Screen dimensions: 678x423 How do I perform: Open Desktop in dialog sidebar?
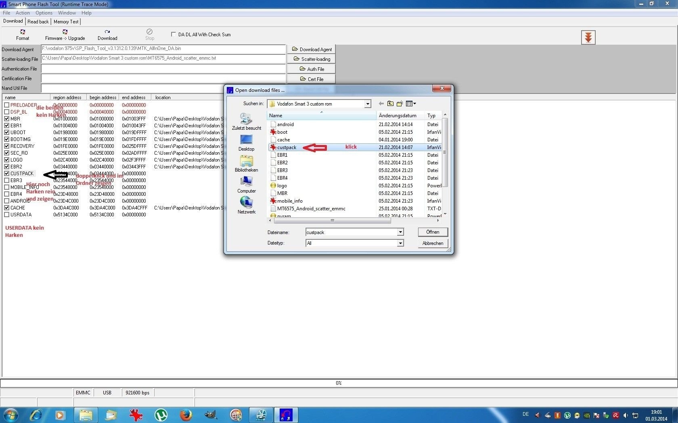(246, 143)
